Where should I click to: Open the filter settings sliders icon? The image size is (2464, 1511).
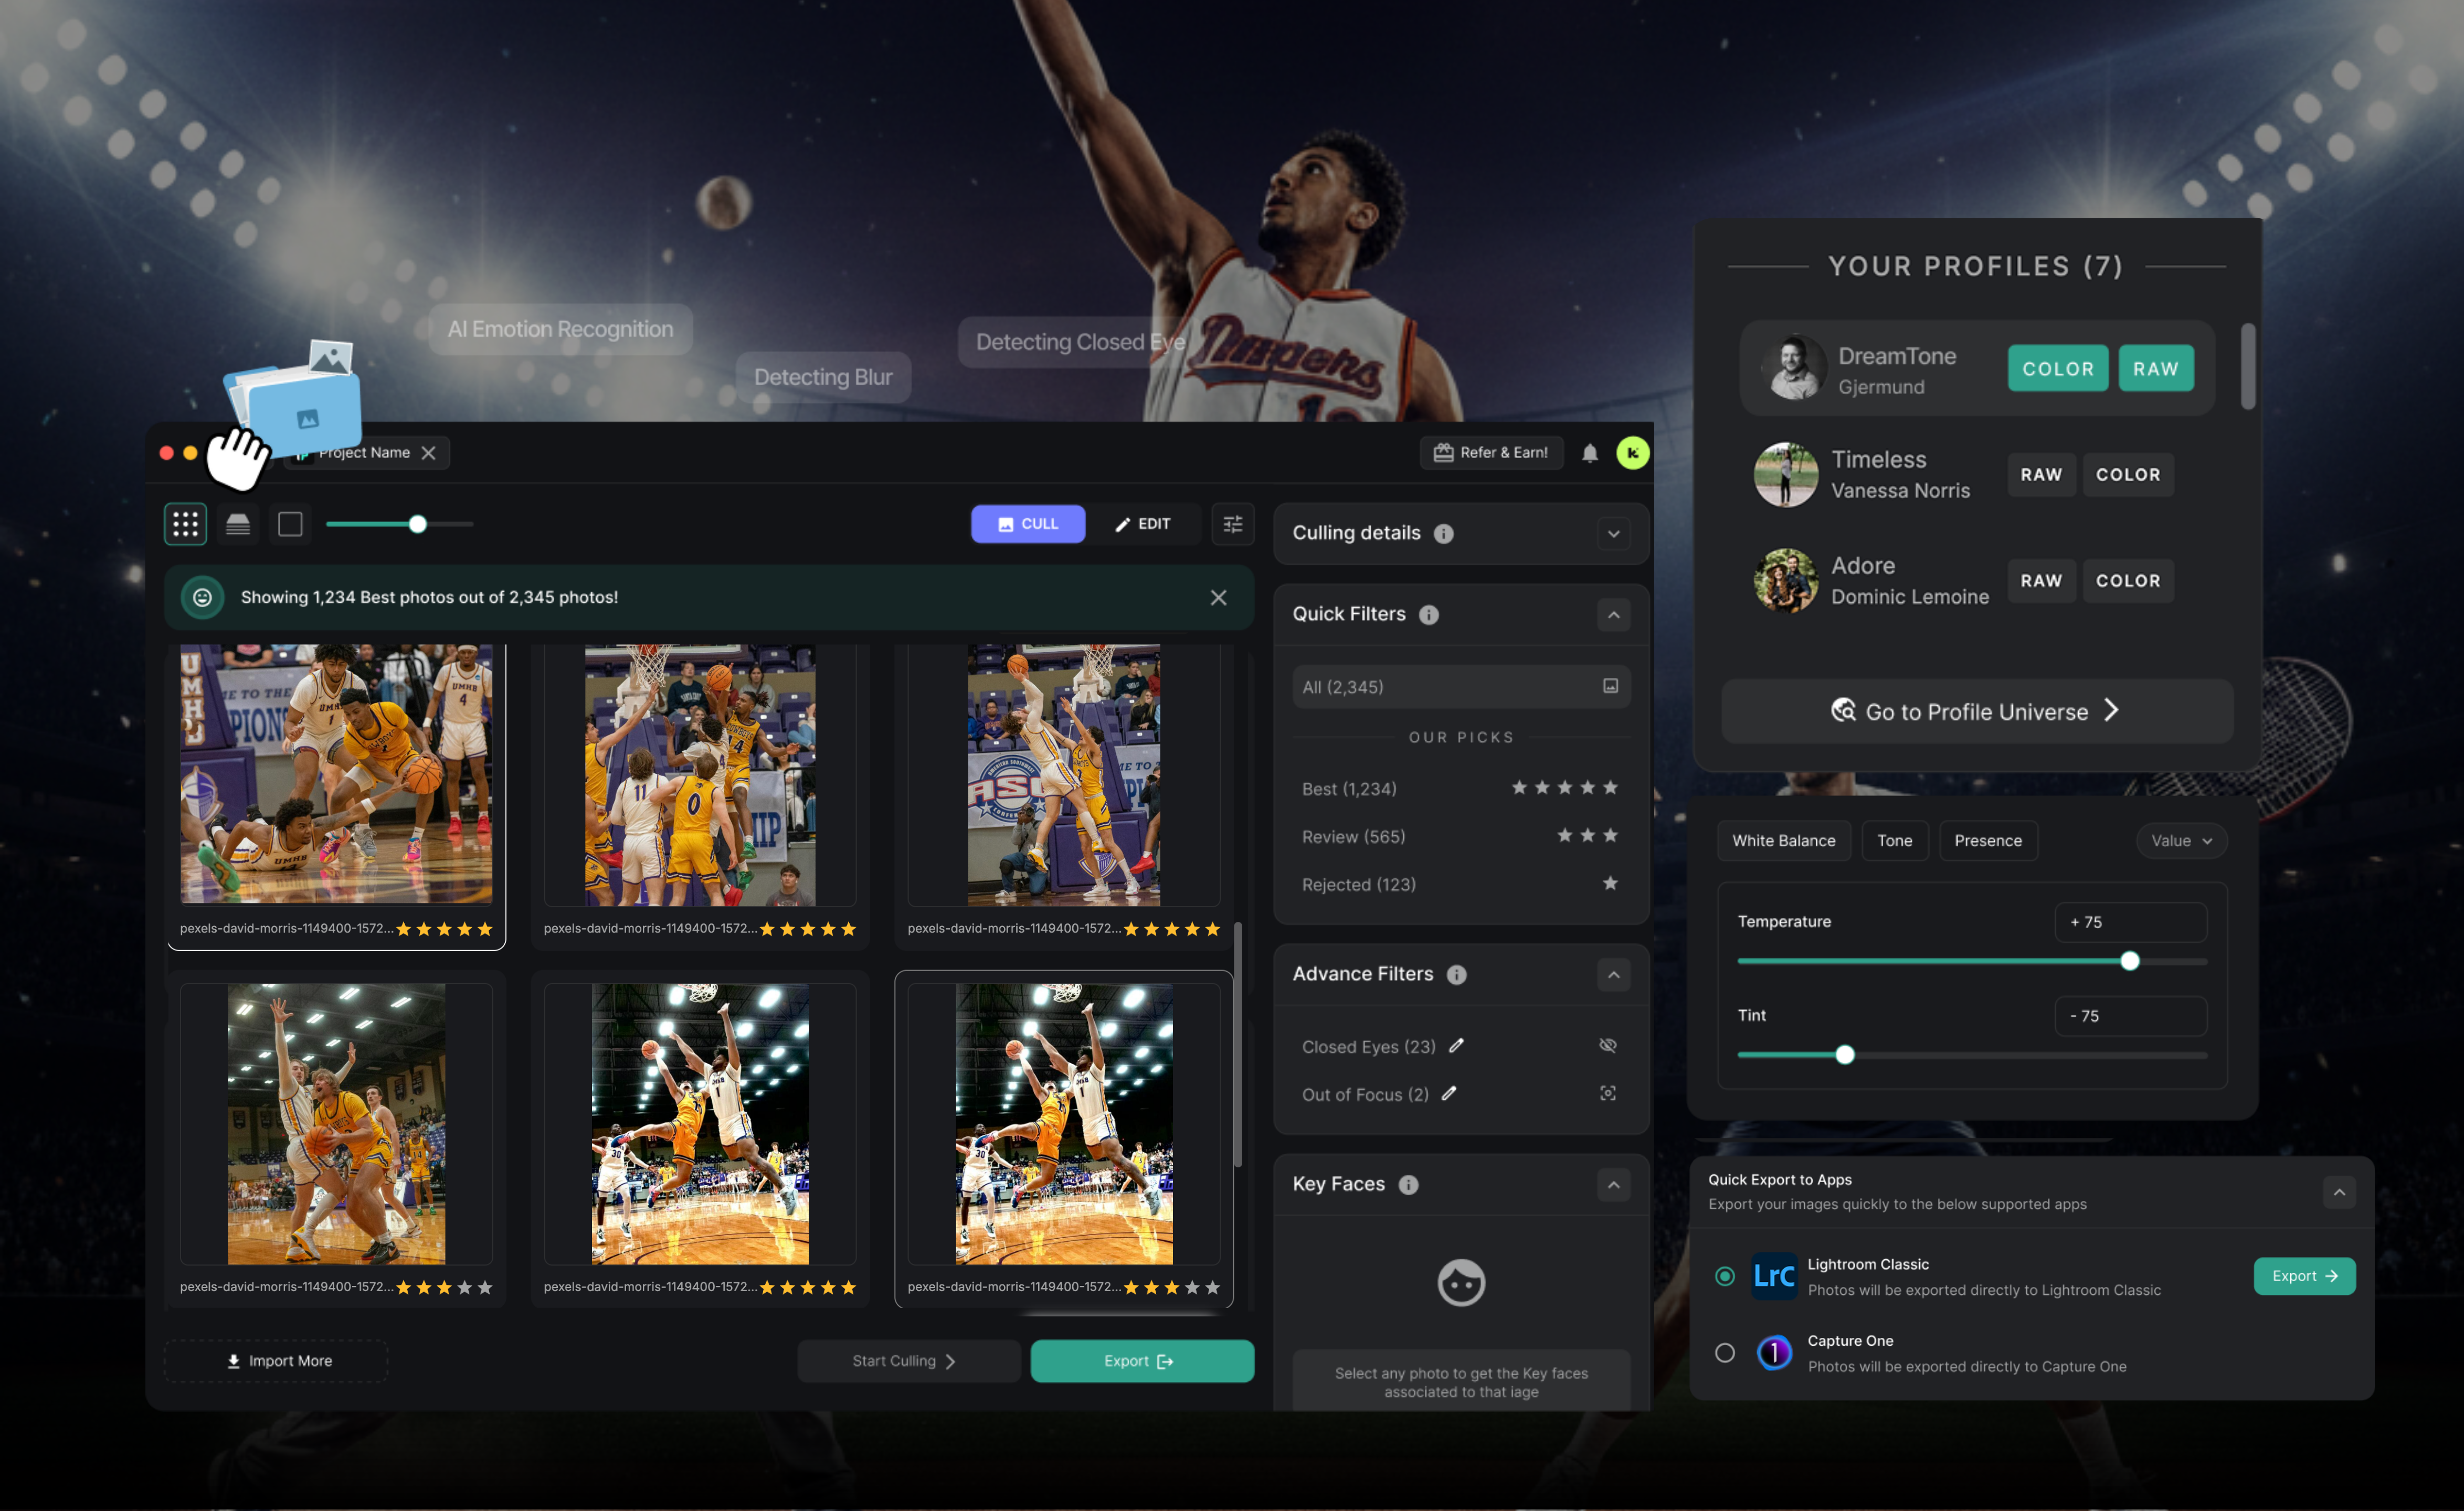pyautogui.click(x=1232, y=524)
